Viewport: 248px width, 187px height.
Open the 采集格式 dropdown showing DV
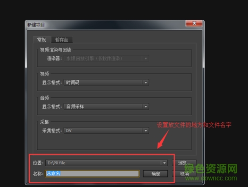point(106,131)
